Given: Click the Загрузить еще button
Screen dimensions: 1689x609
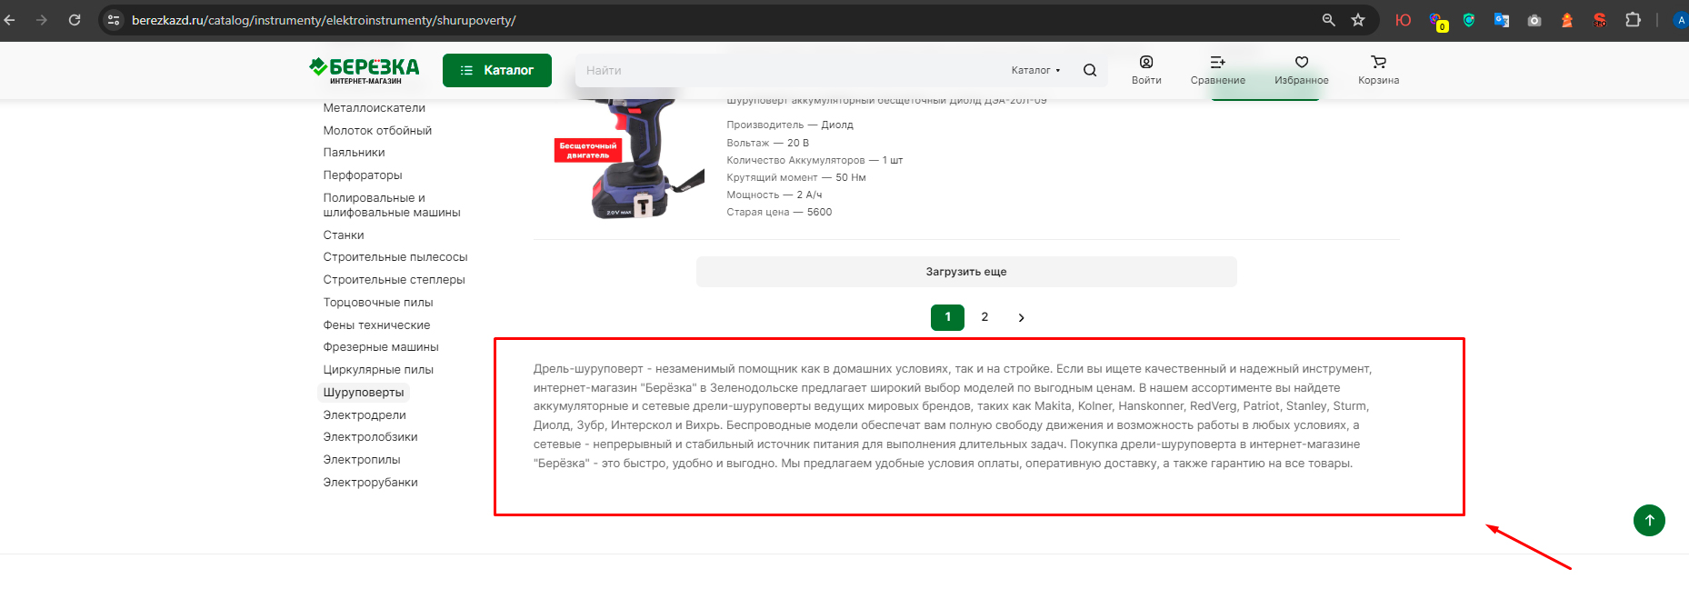Looking at the screenshot, I should pyautogui.click(x=966, y=272).
